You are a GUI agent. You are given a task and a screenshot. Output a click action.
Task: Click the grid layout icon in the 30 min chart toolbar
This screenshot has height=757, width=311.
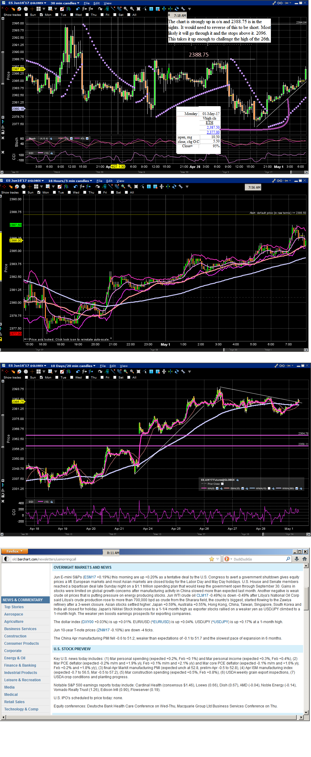[39, 9]
